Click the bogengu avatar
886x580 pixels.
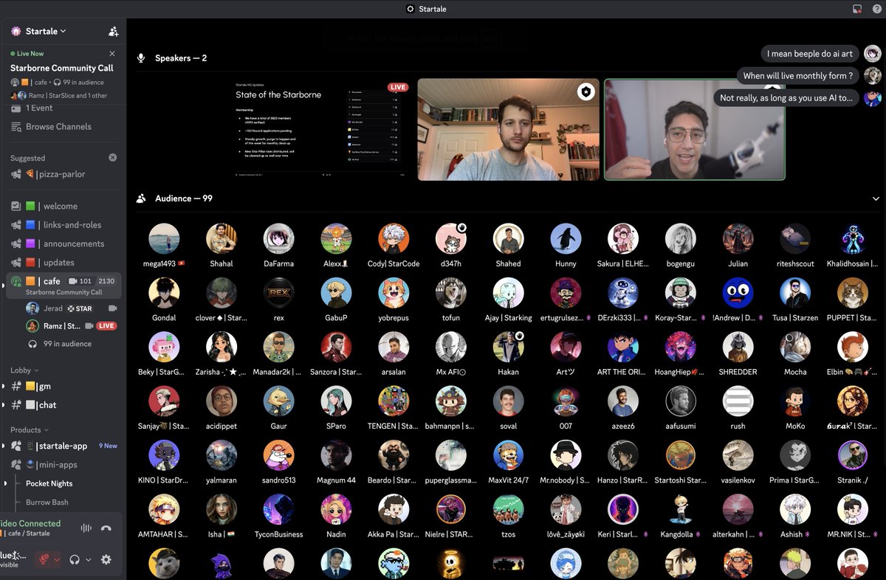pyautogui.click(x=680, y=239)
